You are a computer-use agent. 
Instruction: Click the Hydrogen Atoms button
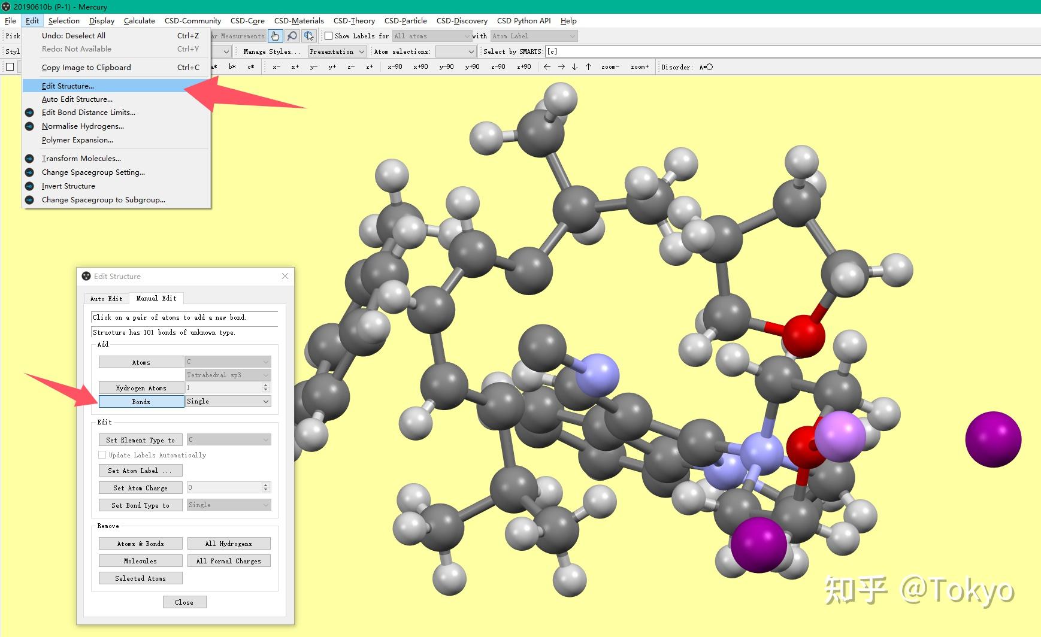click(x=141, y=388)
